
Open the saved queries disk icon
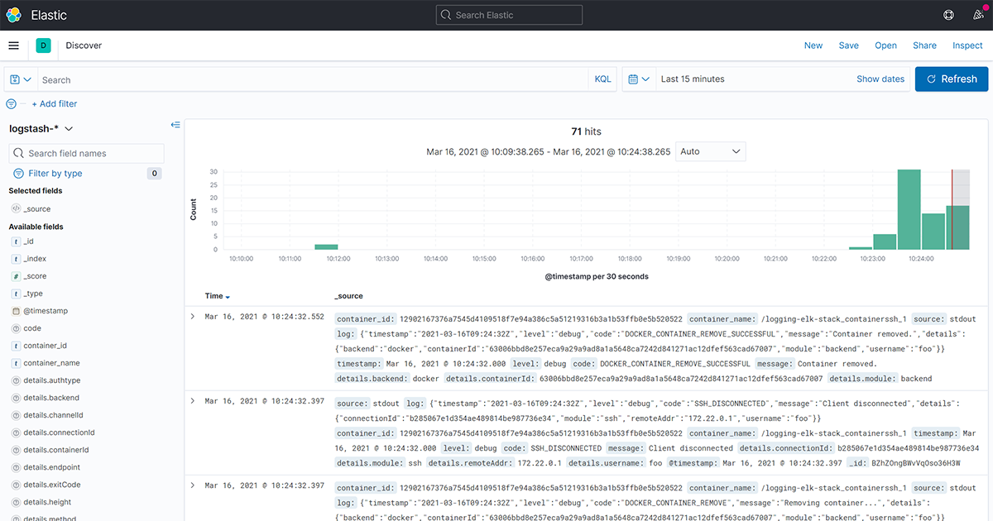pyautogui.click(x=17, y=78)
